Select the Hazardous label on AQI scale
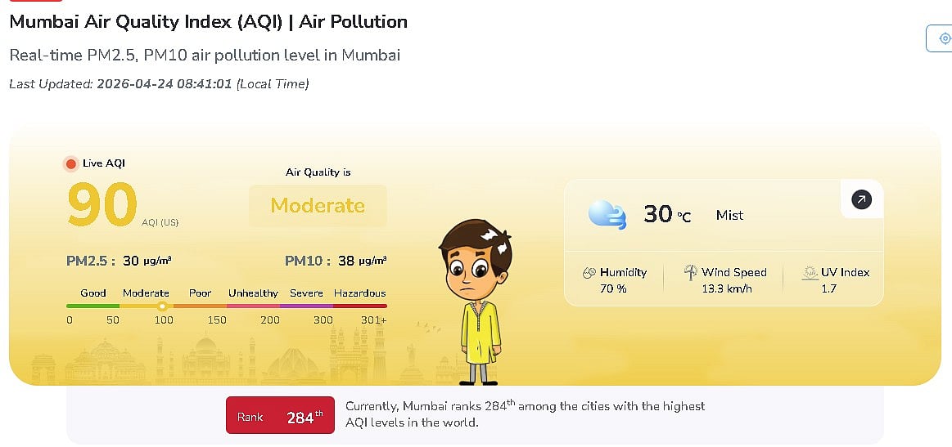Viewport: 952px width, 447px height. pyautogui.click(x=359, y=293)
